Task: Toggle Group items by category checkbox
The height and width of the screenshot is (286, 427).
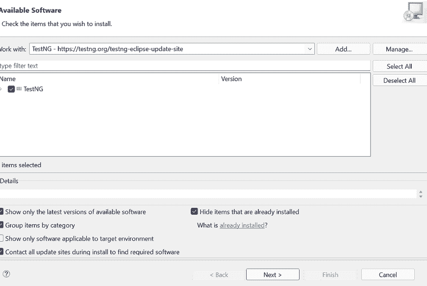Action: pyautogui.click(x=1, y=225)
